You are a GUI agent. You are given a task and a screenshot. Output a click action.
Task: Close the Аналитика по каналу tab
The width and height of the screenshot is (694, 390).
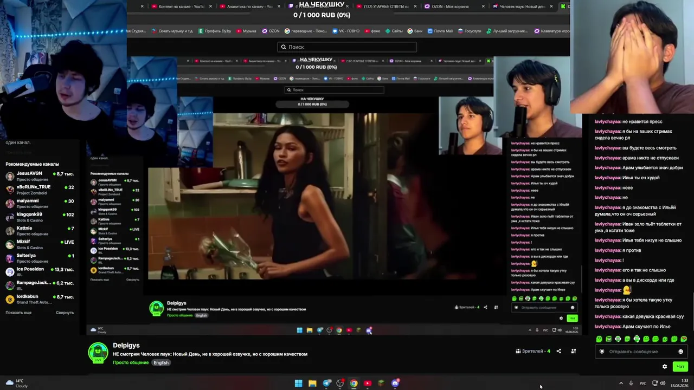[279, 6]
